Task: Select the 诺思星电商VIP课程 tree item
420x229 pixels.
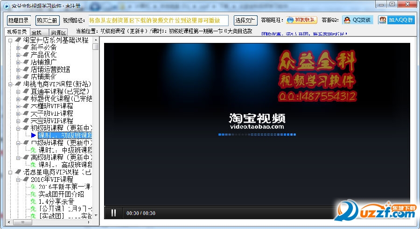Action: pos(57,172)
